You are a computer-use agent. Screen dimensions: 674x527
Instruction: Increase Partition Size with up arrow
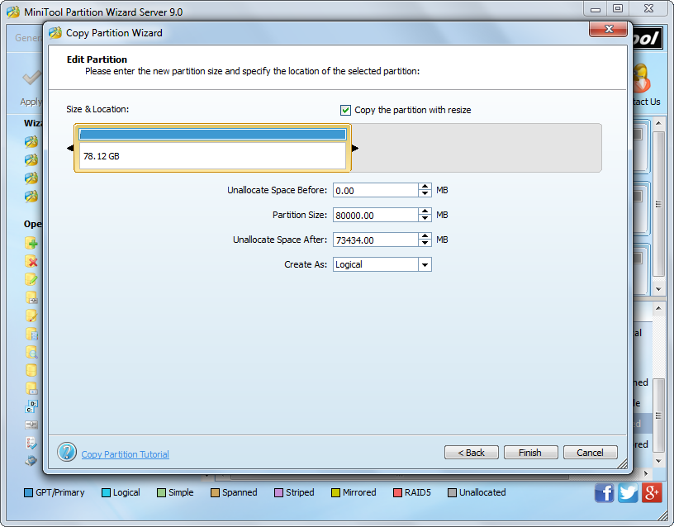[x=425, y=211]
